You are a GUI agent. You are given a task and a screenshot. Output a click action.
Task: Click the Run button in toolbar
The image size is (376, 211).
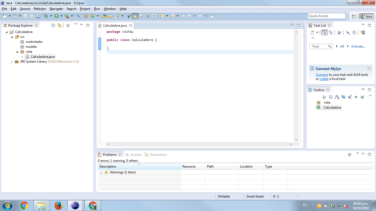point(56,16)
